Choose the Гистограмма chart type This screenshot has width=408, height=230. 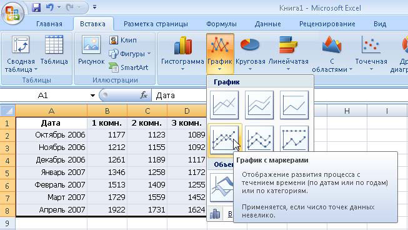[x=182, y=53]
